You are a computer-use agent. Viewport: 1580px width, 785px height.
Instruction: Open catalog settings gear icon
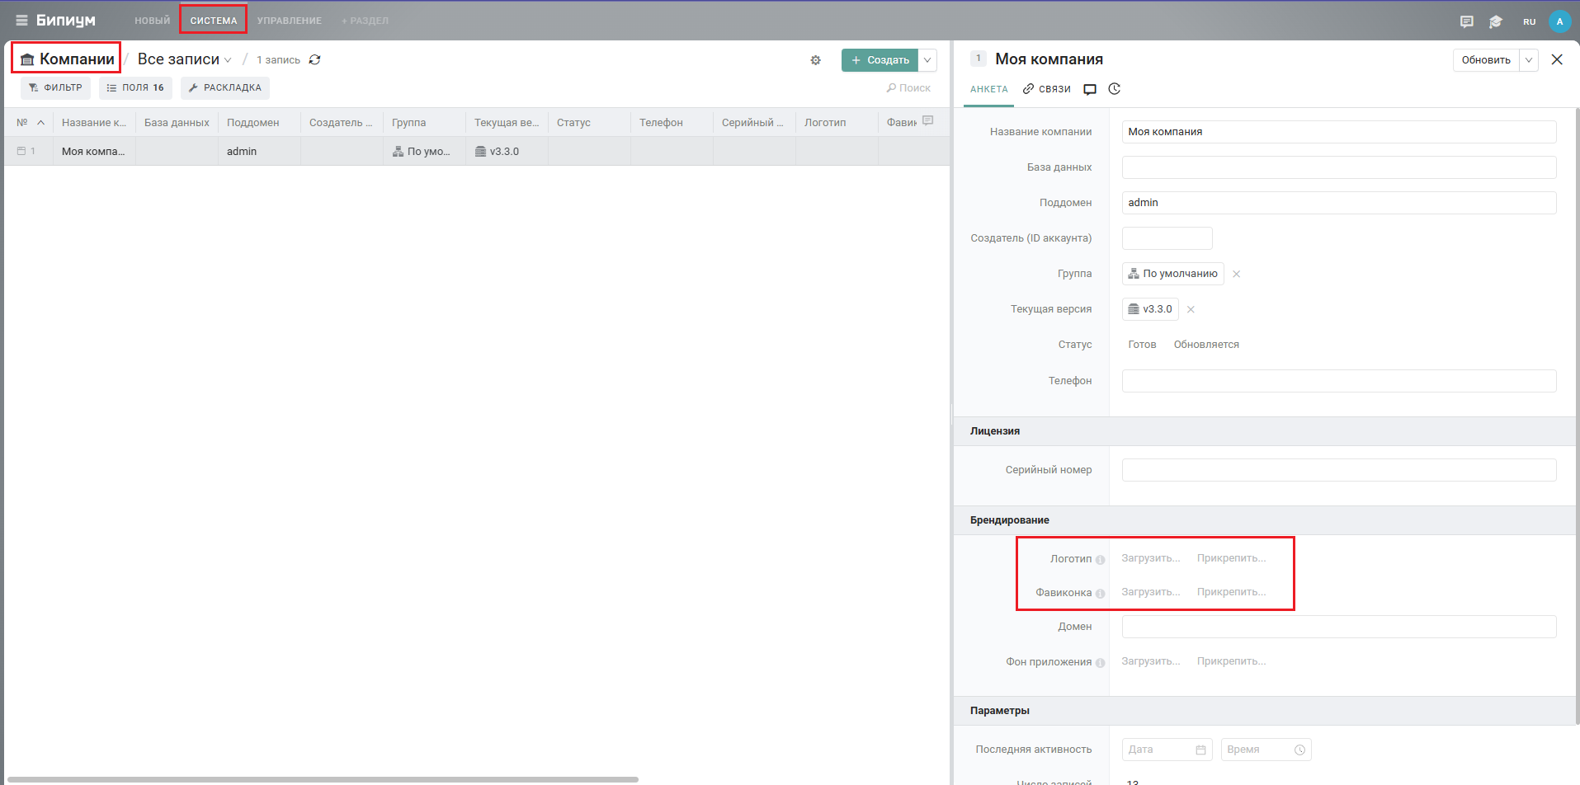tap(815, 60)
